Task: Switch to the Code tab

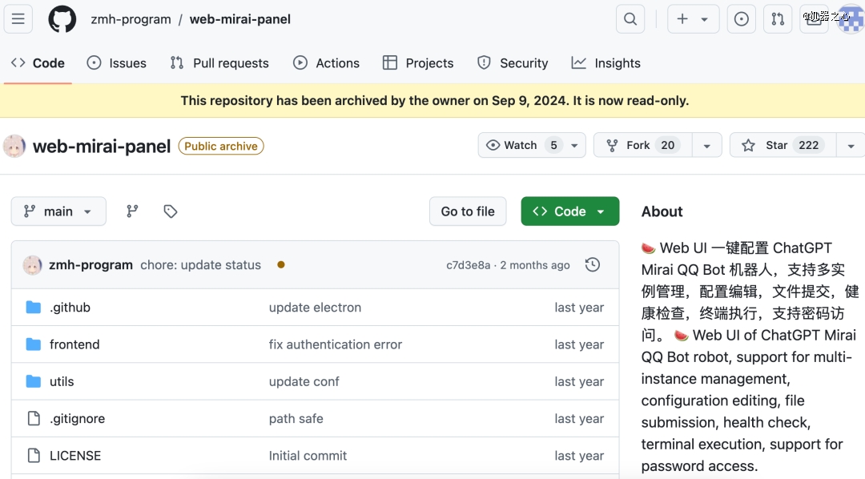Action: pos(38,63)
